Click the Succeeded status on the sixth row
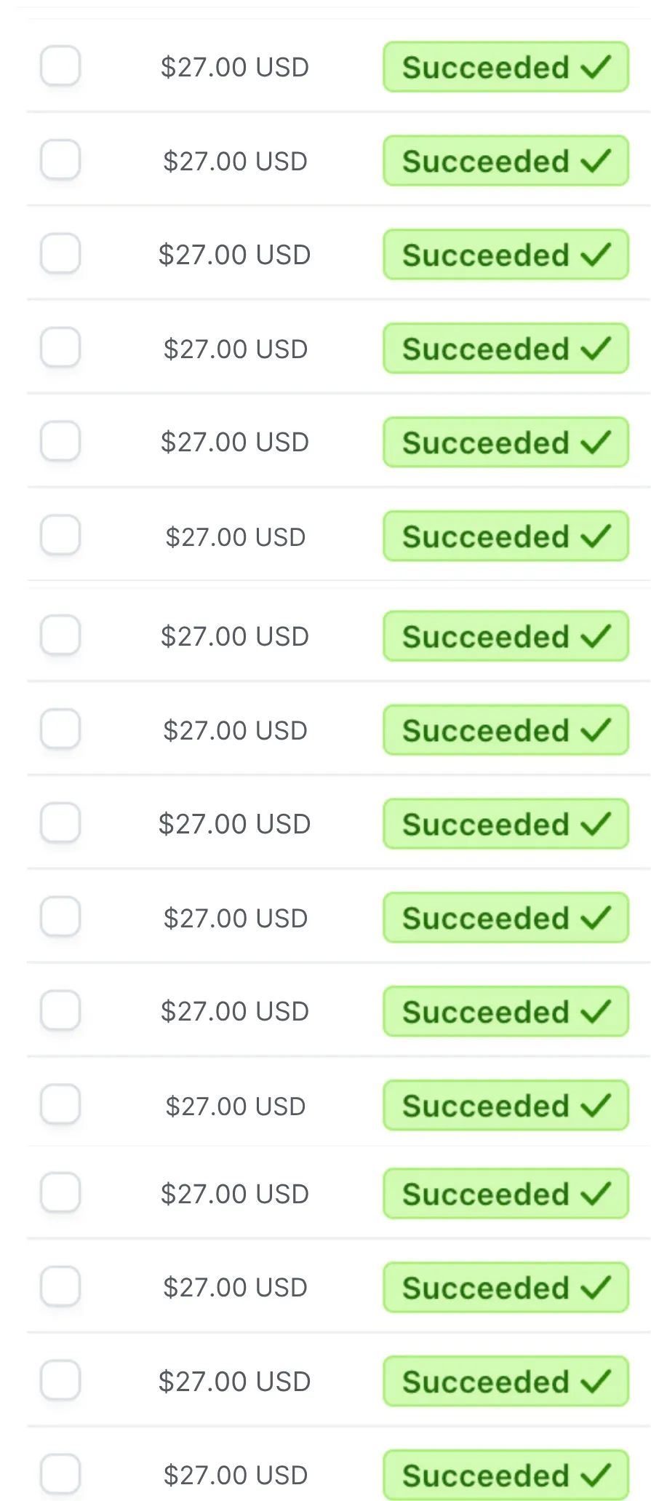651x1501 pixels. [506, 536]
